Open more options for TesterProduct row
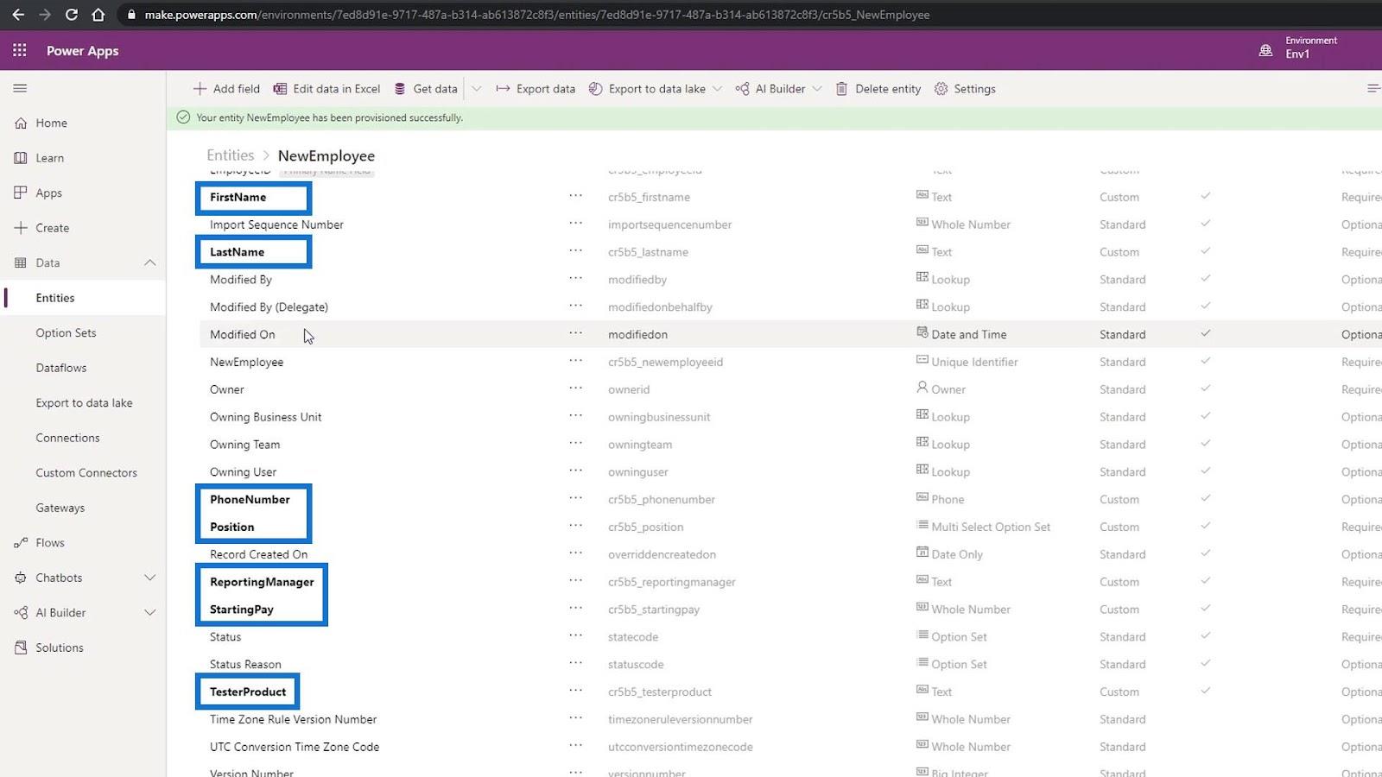1382x777 pixels. point(575,691)
